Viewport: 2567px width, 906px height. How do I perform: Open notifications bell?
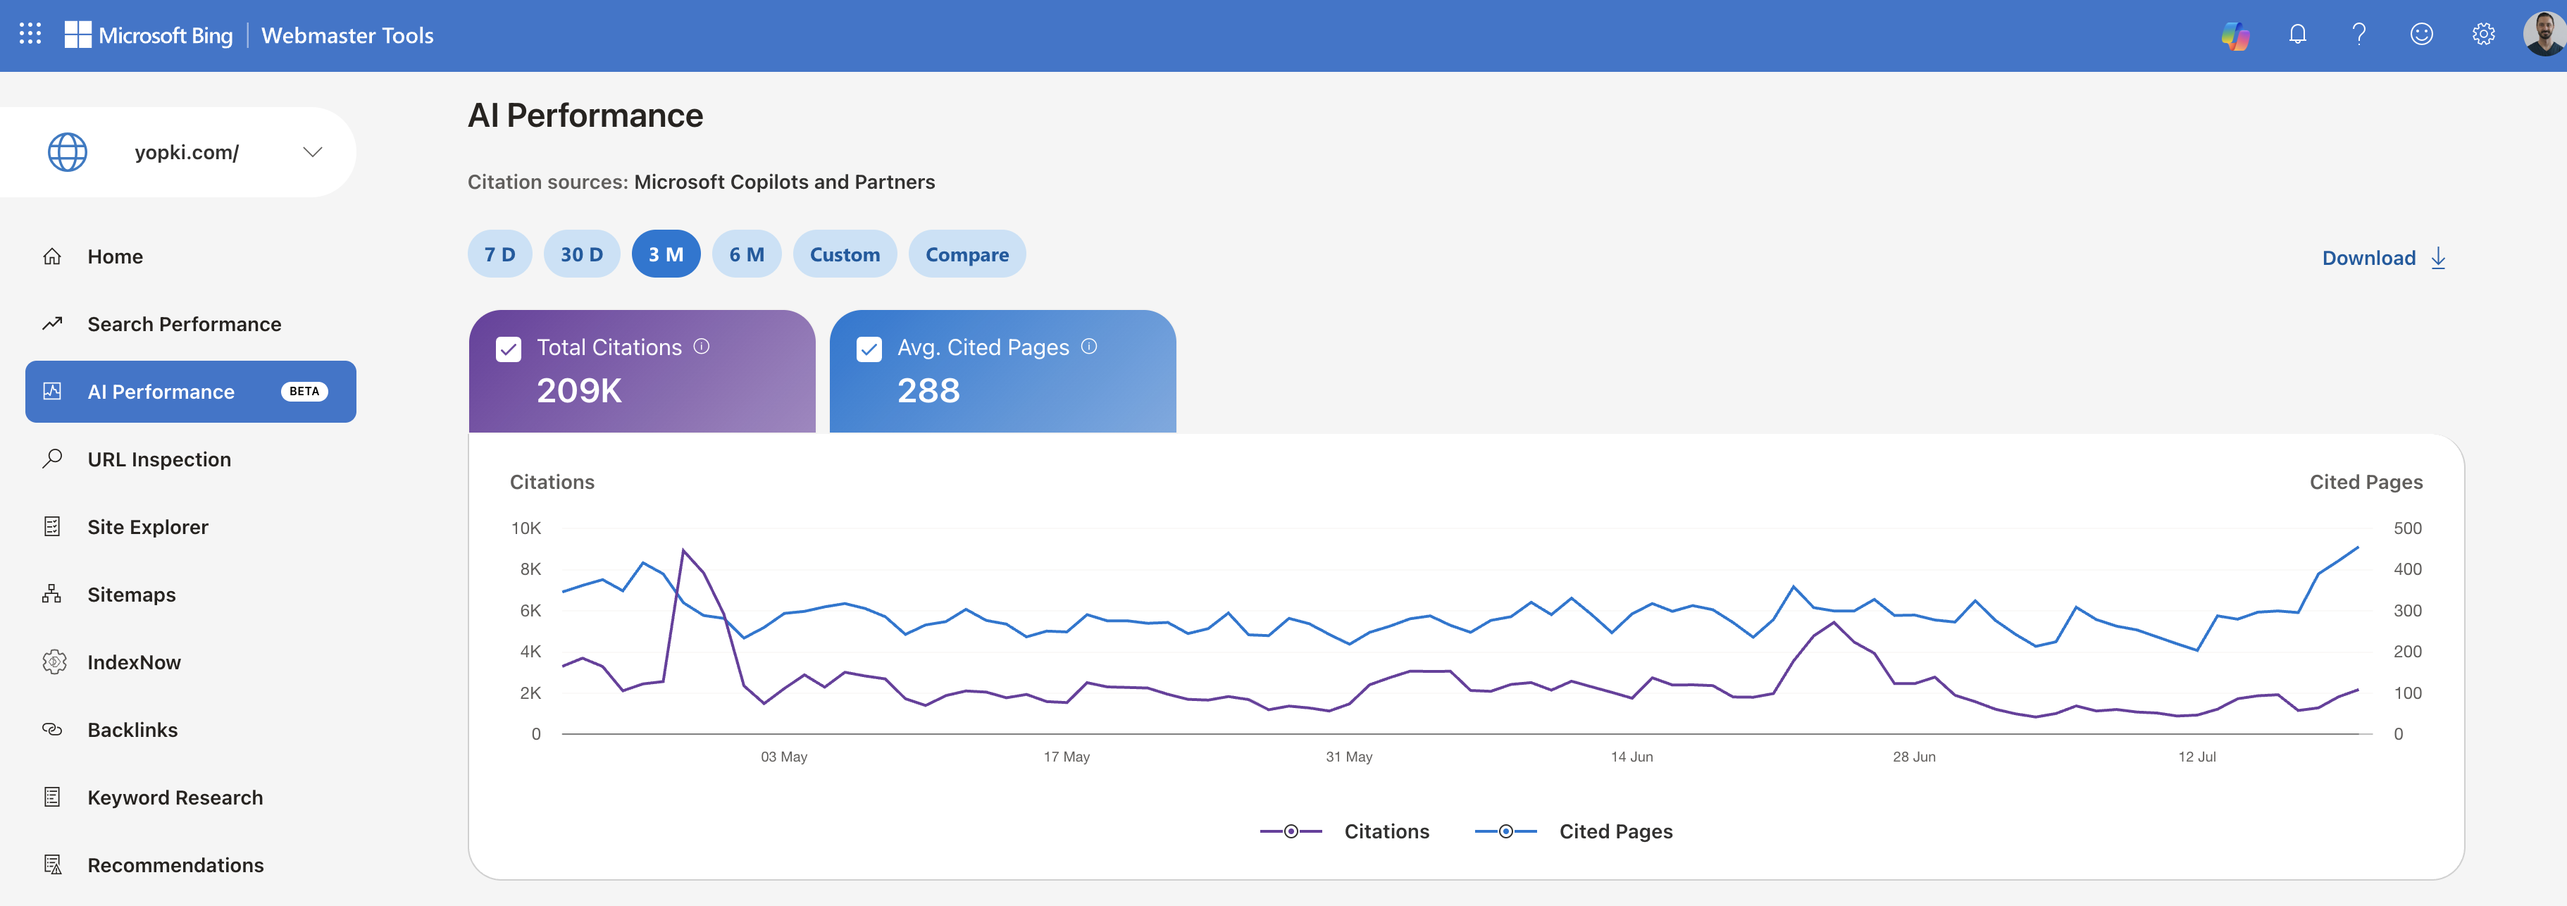pos(2297,35)
